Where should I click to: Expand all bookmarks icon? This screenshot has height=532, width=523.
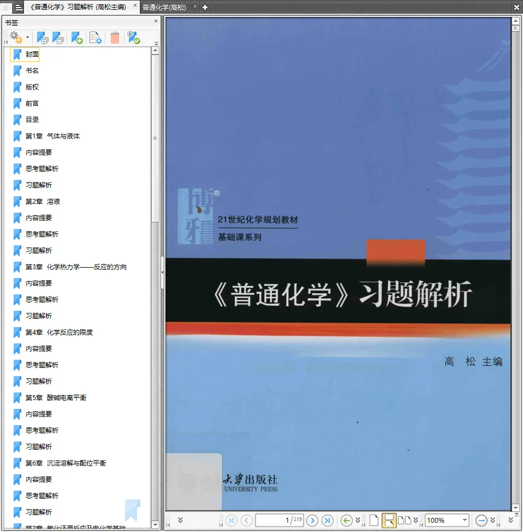tap(43, 38)
